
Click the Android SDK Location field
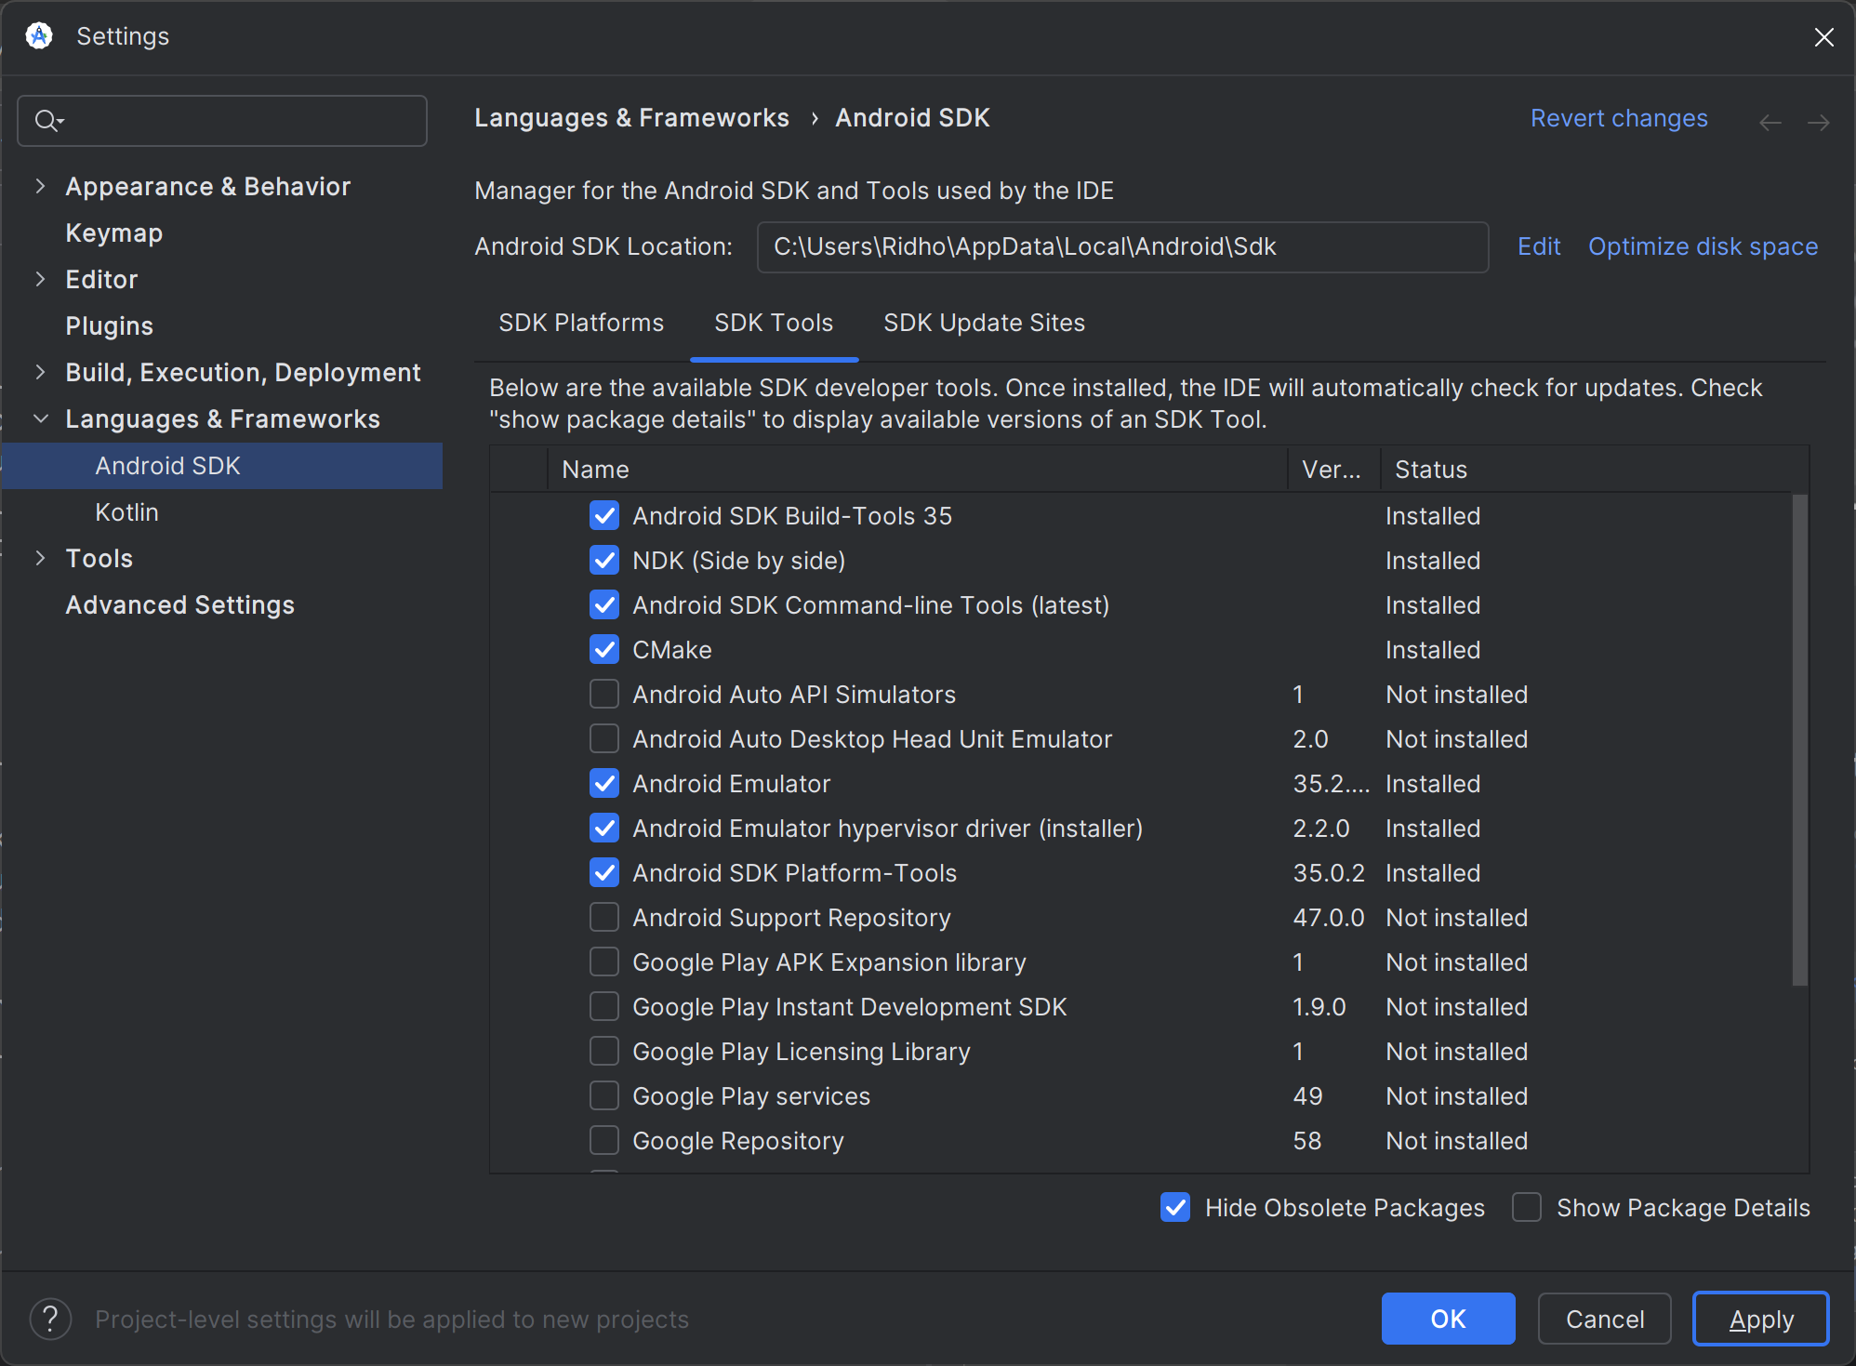click(x=1121, y=246)
